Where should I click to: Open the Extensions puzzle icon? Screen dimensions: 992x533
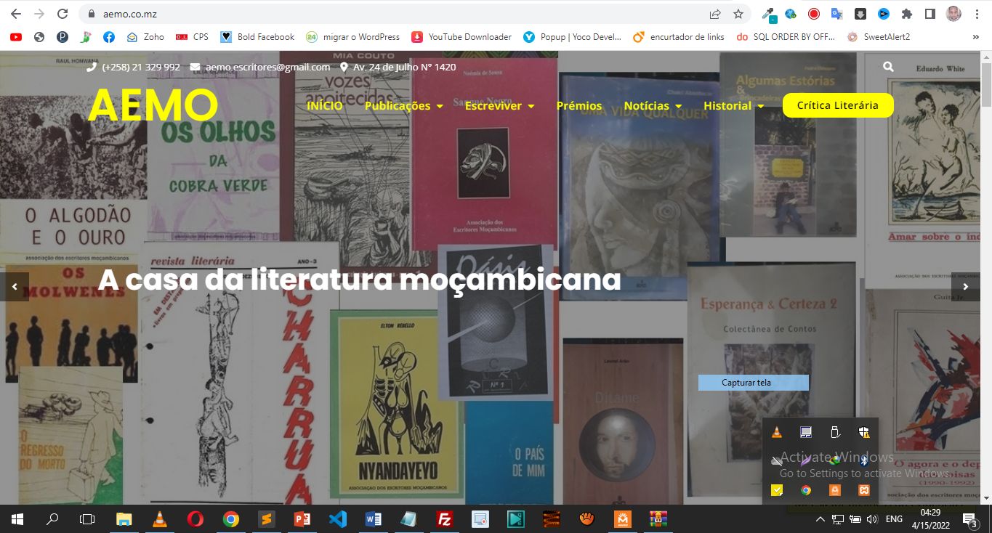(907, 14)
